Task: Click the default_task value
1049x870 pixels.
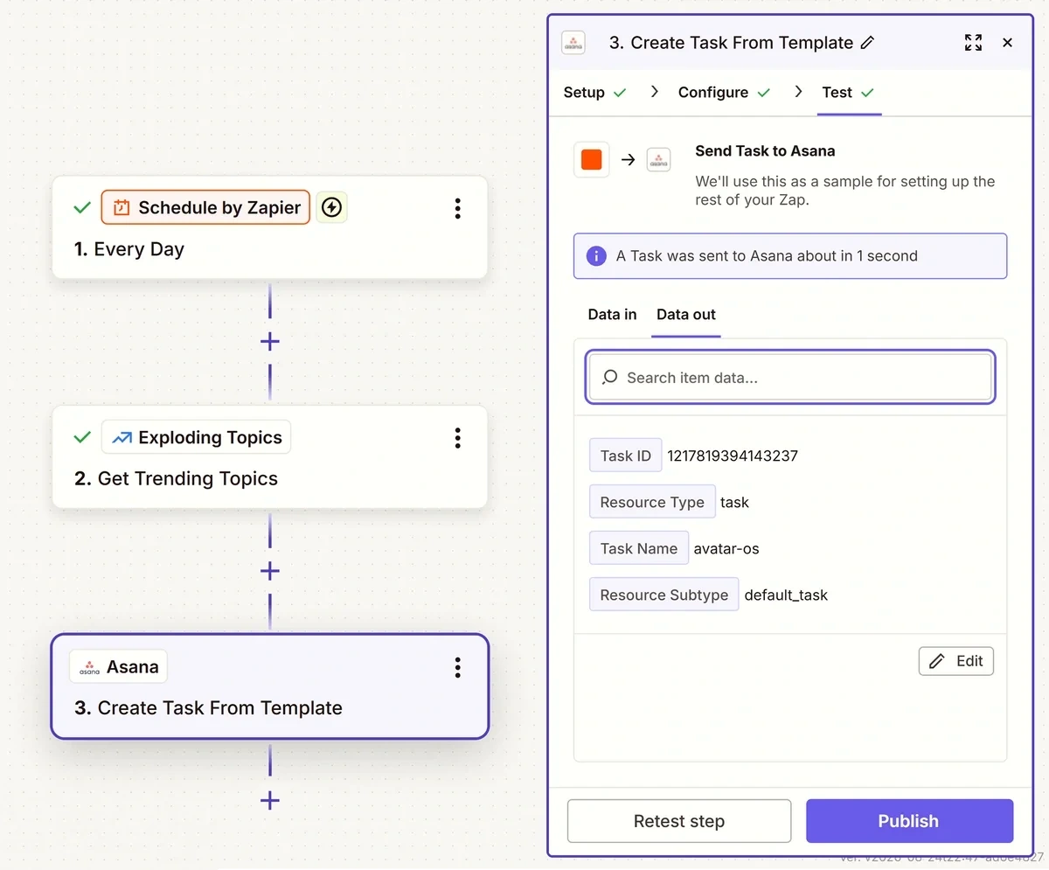Action: tap(786, 595)
